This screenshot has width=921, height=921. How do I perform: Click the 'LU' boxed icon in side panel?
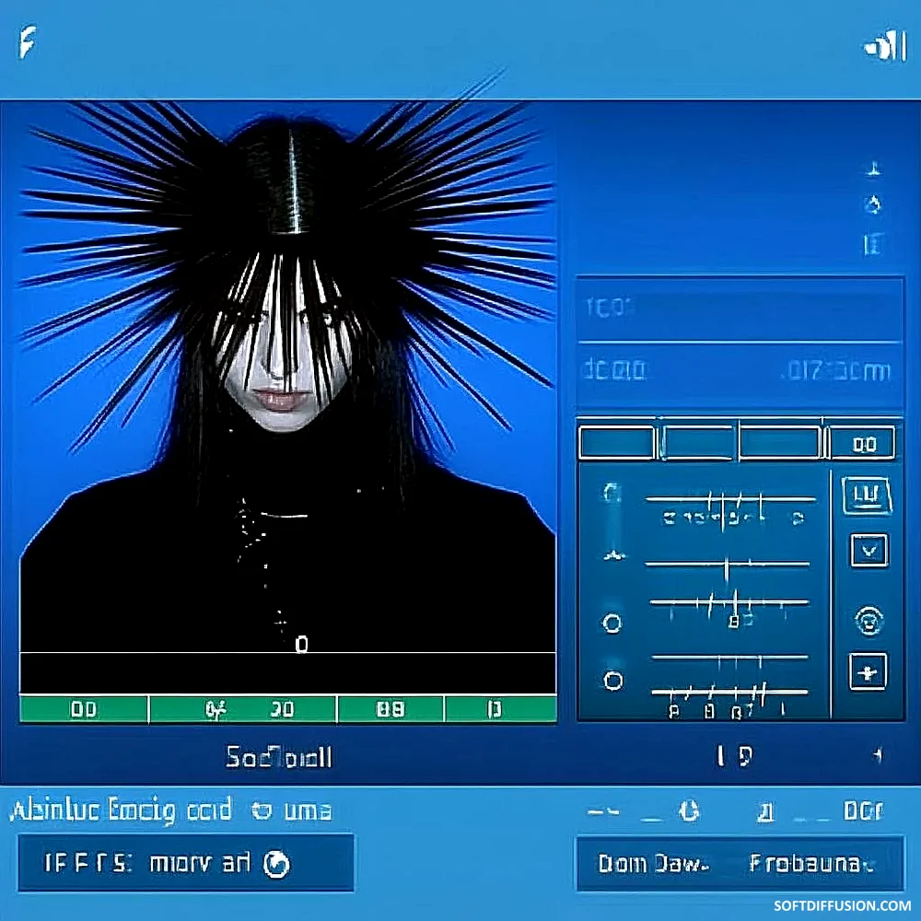click(867, 495)
